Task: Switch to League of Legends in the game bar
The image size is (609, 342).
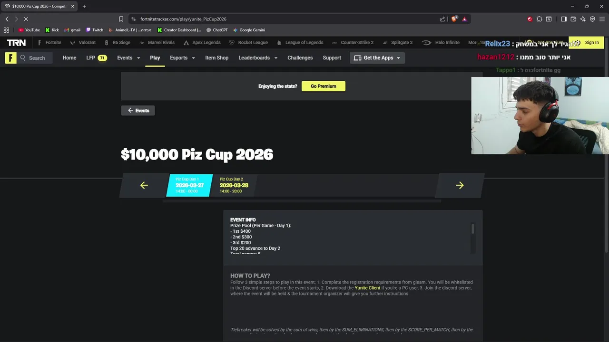Action: (300, 42)
